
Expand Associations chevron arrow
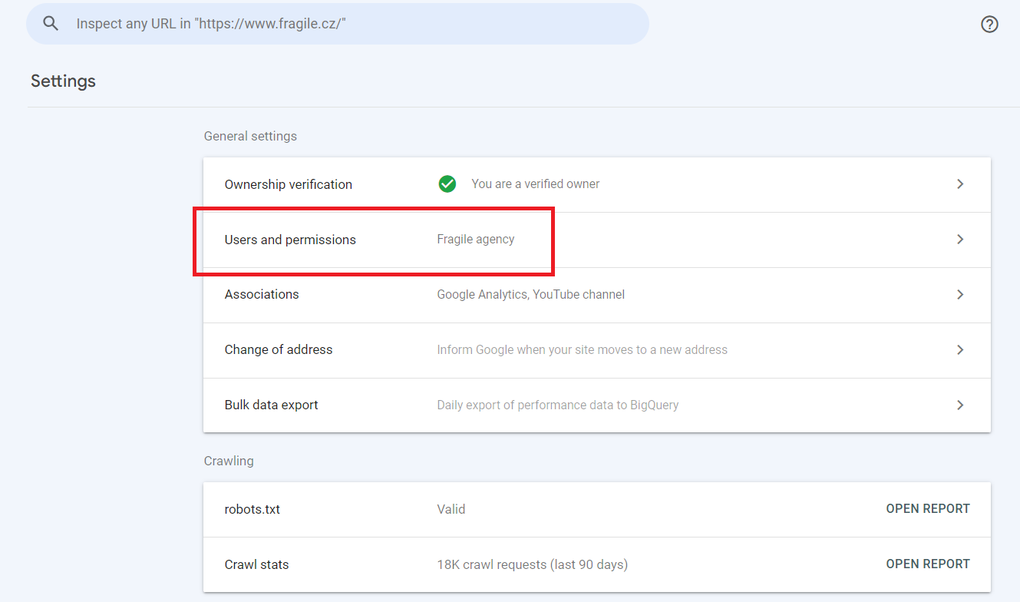point(959,295)
